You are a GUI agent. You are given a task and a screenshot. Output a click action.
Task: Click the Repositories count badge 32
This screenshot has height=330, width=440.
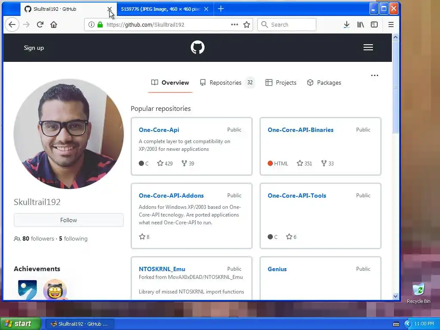click(250, 82)
